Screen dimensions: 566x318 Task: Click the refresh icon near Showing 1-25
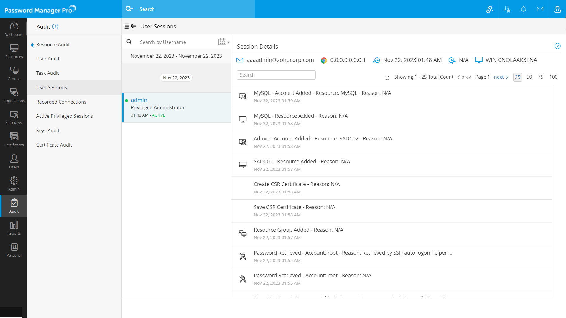tap(387, 77)
